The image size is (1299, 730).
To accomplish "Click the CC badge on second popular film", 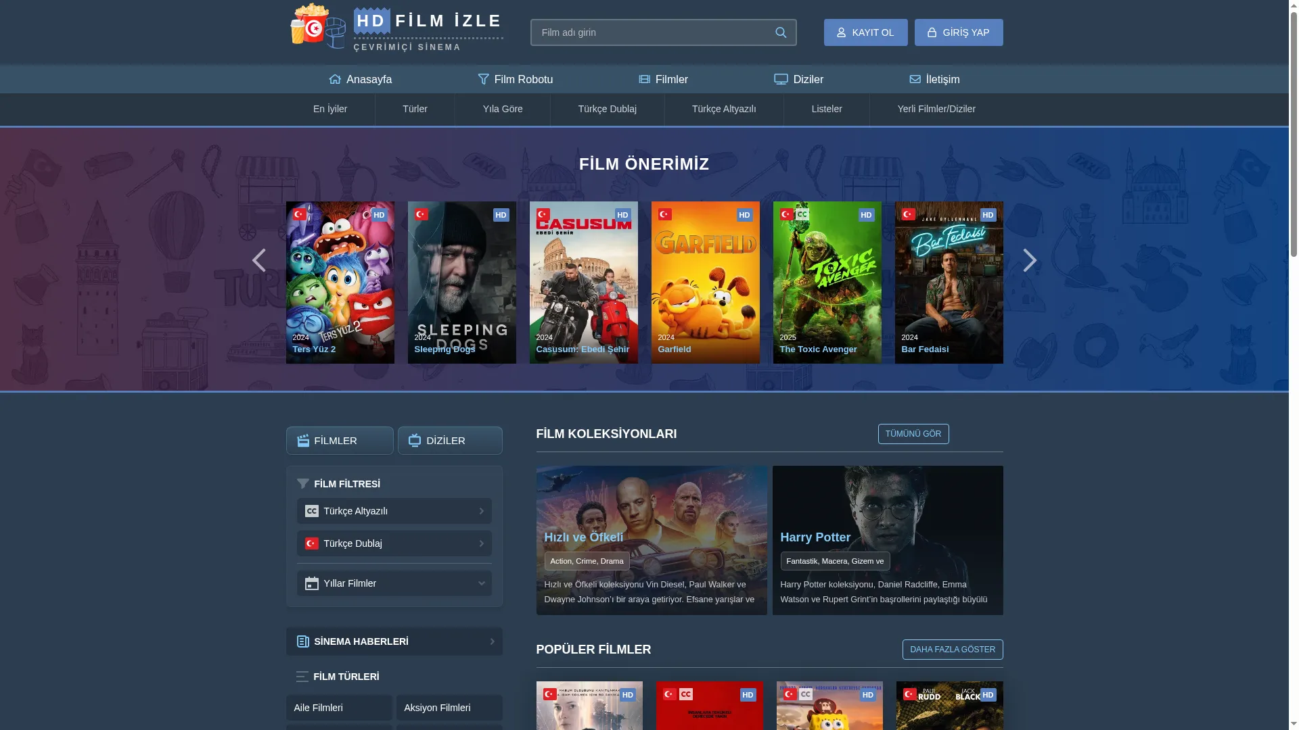I will coord(686,694).
